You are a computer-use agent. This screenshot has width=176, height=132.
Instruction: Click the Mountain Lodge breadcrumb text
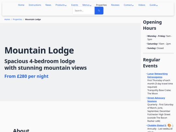click(x=33, y=20)
